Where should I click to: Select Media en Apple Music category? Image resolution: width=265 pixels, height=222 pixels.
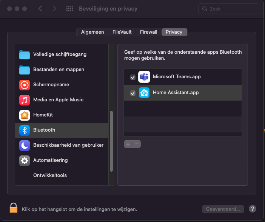[62, 100]
